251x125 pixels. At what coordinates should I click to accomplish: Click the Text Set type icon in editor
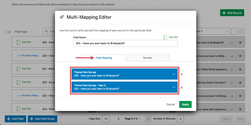(x=166, y=37)
